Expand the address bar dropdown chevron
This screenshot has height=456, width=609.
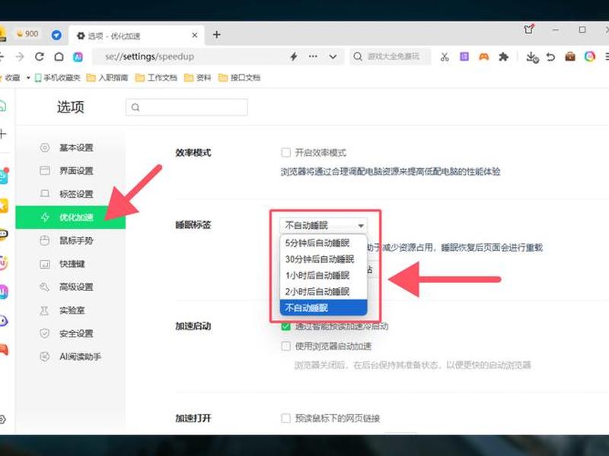(333, 57)
